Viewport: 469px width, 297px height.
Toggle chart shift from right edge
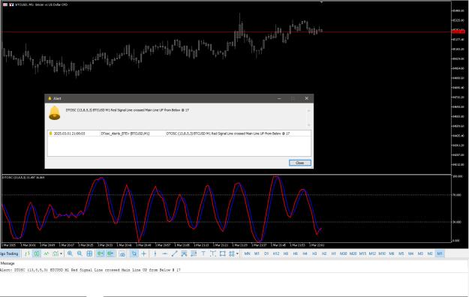110,253
